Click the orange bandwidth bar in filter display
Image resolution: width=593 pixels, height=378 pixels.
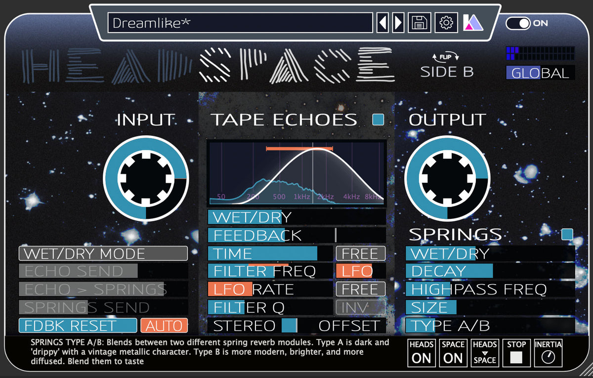coord(299,148)
